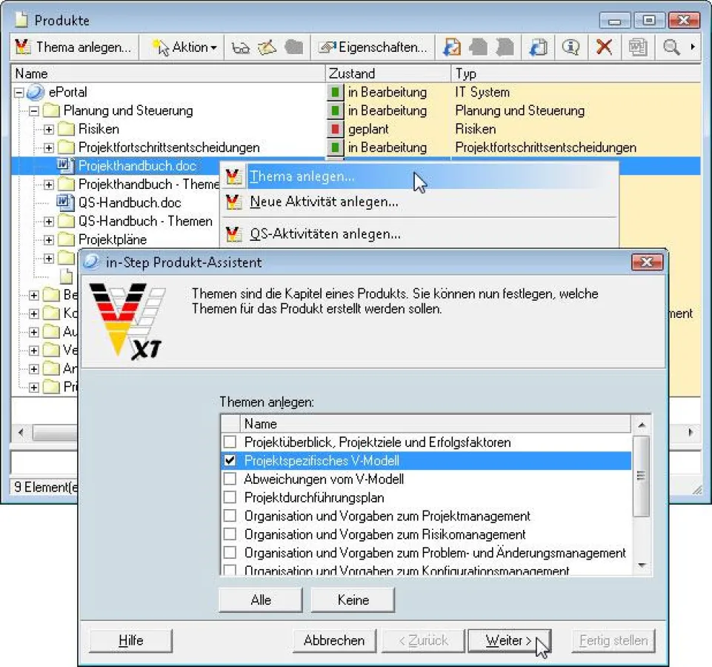The width and height of the screenshot is (712, 667).
Task: Check Projektüberblick, Projektziele und Erfolgsfaktoren checkbox
Action: (230, 442)
